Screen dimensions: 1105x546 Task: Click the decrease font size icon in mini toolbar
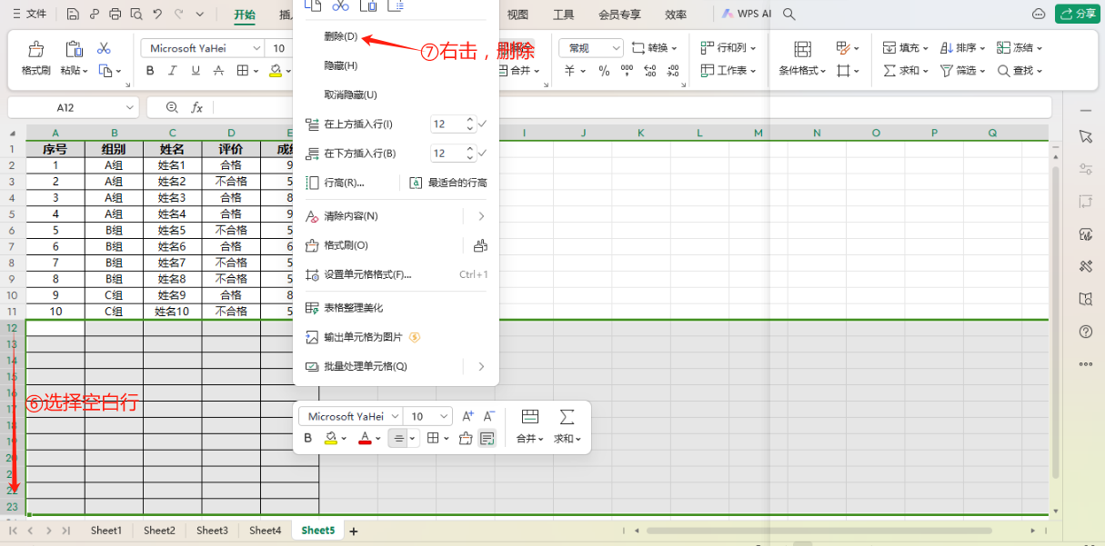pyautogui.click(x=488, y=416)
